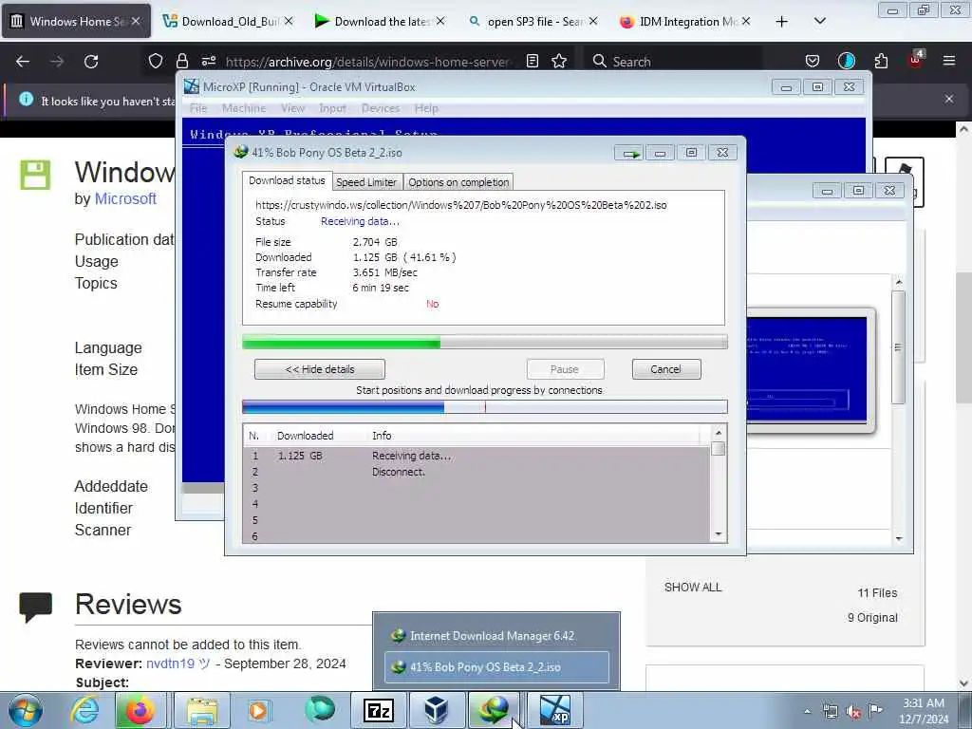The width and height of the screenshot is (972, 729).
Task: Select Internet Download Manager 6.42 taskbar preview
Action: (x=496, y=635)
